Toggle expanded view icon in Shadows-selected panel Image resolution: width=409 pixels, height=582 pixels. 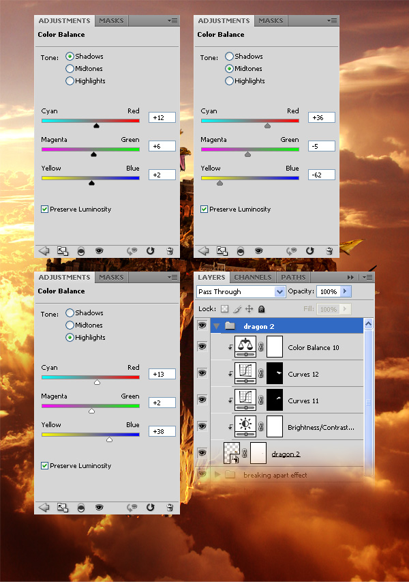pos(63,251)
